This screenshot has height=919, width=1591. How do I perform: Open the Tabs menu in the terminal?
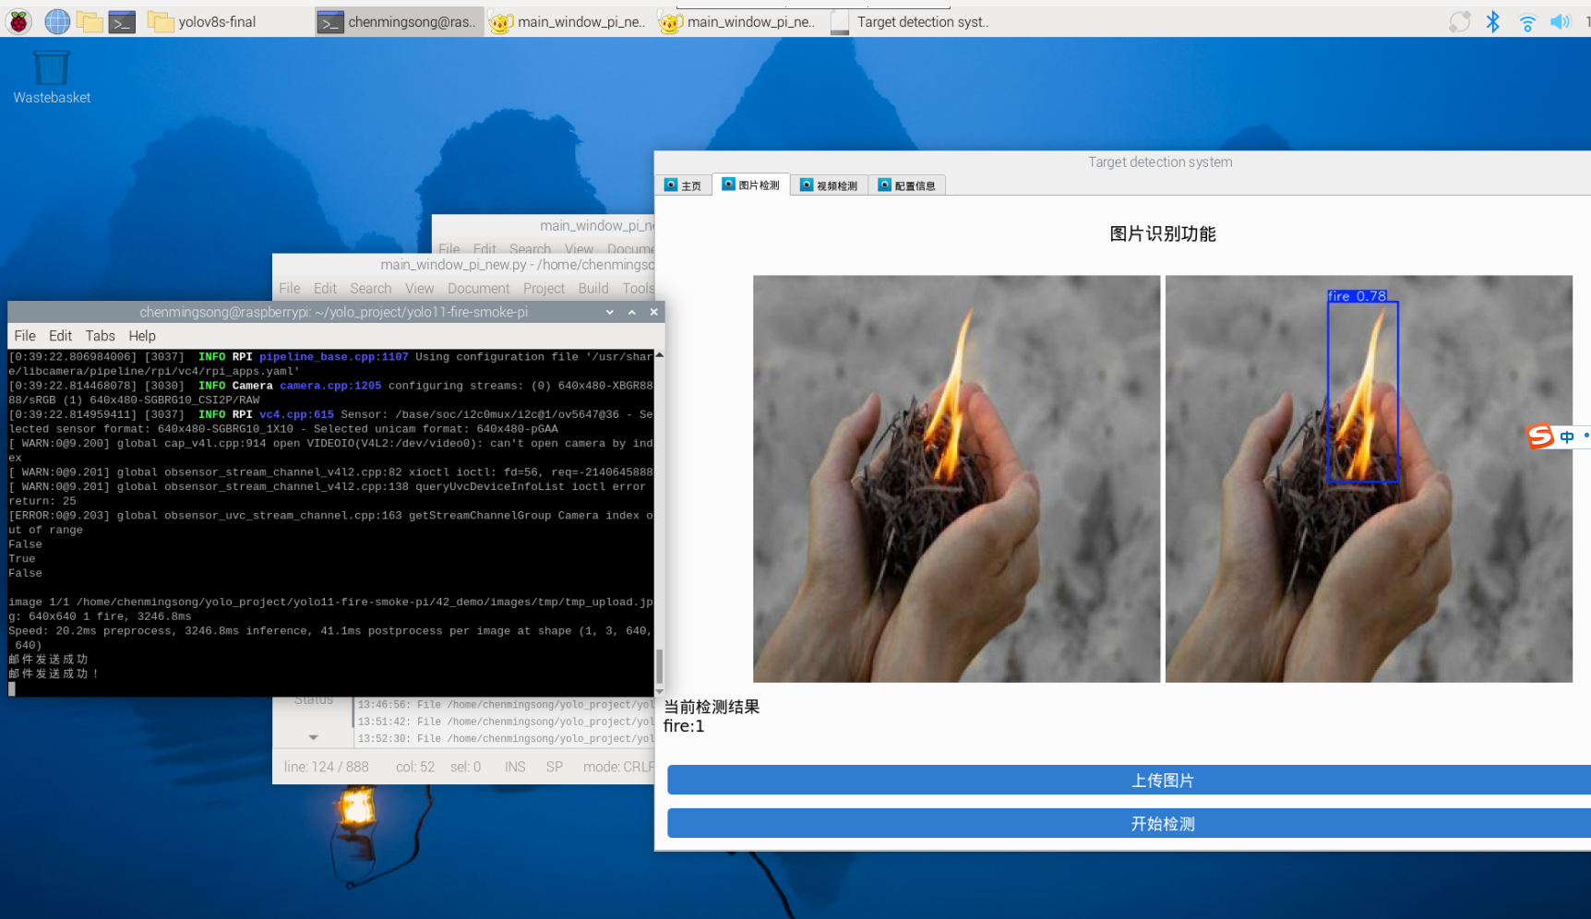[x=101, y=336]
